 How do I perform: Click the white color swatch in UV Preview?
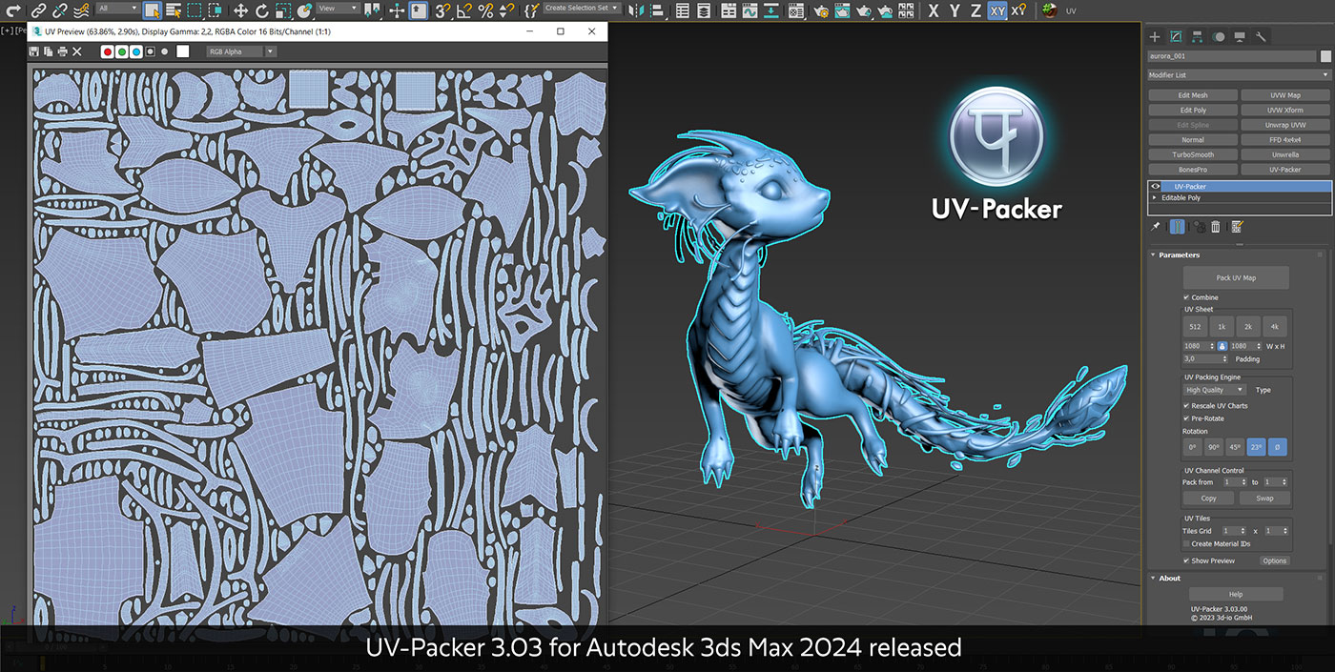182,51
